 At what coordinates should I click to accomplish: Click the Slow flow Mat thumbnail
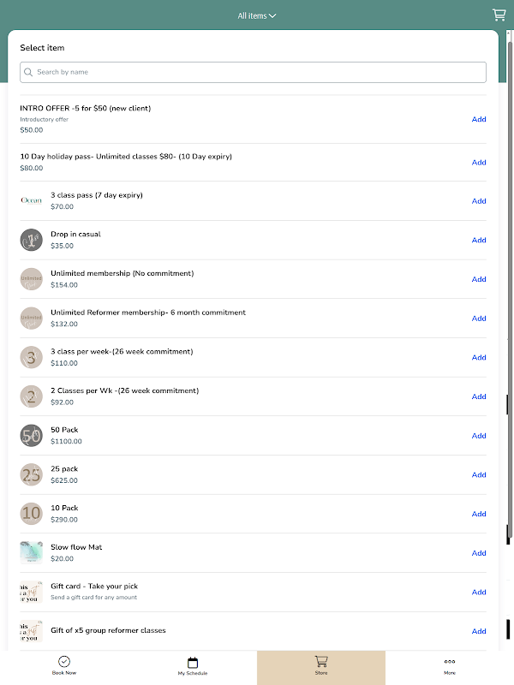(31, 552)
